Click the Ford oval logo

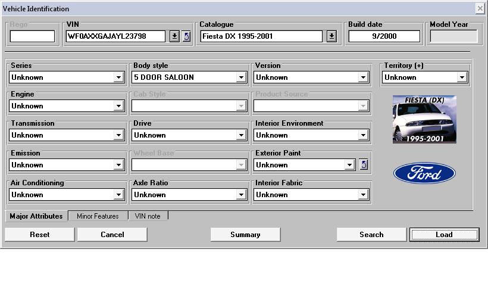[x=424, y=173]
